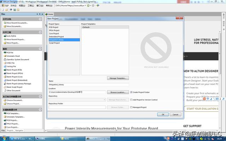This screenshot has width=226, height=141.
Task: Click the Schematic Sheet icon
Action: click(5, 56)
